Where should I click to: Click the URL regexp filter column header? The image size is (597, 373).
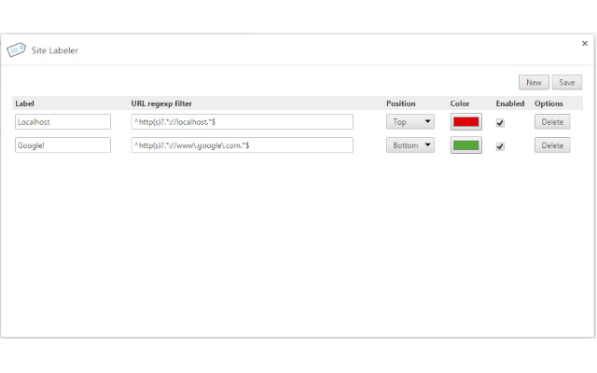[x=161, y=104]
